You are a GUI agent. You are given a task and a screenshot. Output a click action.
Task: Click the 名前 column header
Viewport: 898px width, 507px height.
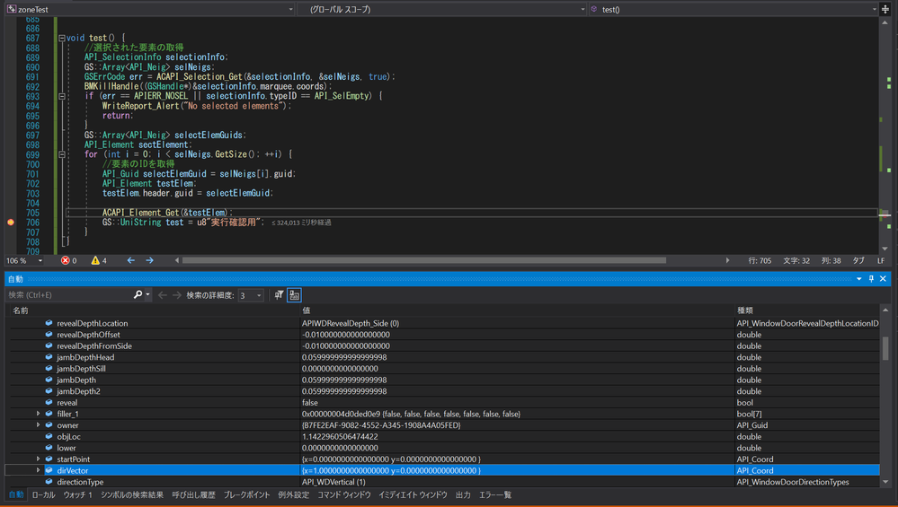22,310
